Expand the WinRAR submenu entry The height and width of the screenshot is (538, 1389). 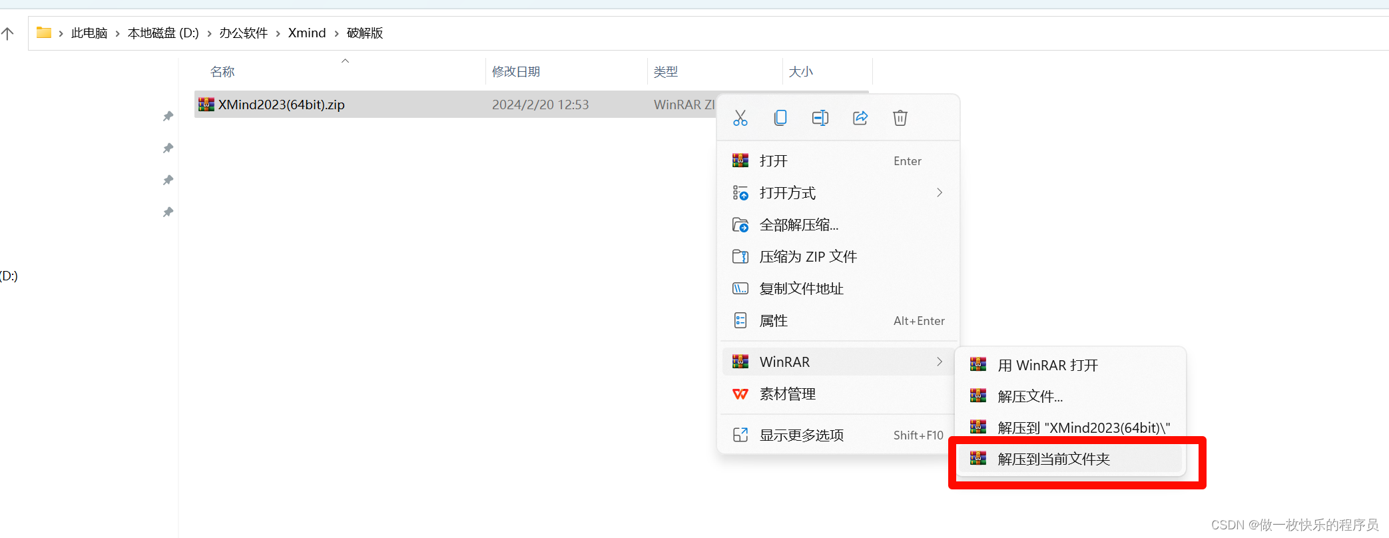838,362
